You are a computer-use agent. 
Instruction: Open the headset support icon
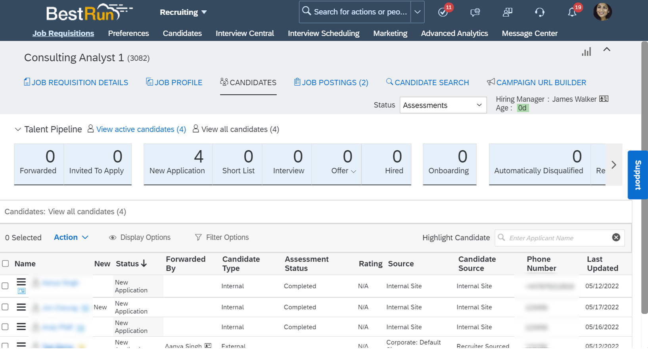pyautogui.click(x=539, y=12)
